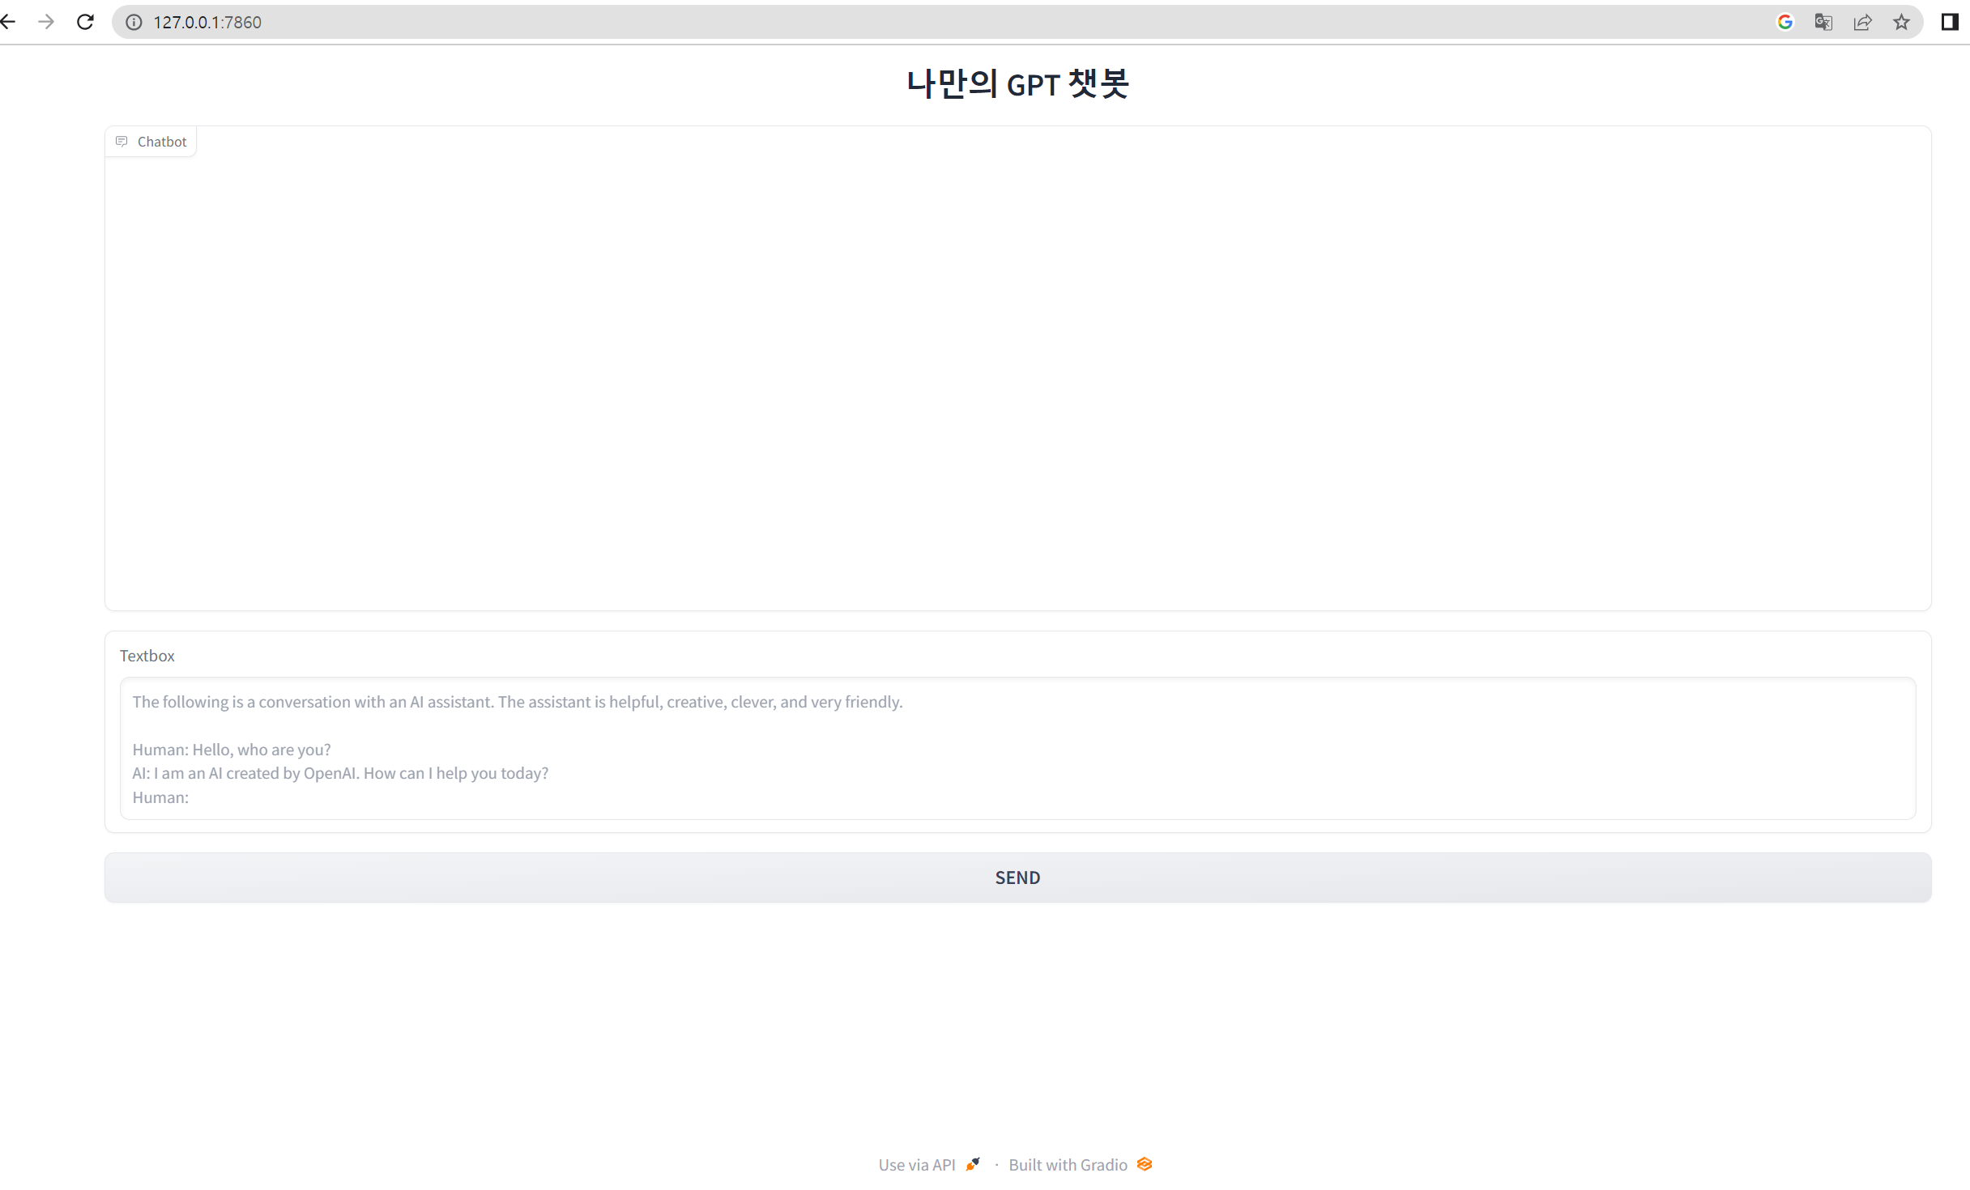Send the message with the SEND button
Image resolution: width=1970 pixels, height=1190 pixels.
[x=1017, y=878]
